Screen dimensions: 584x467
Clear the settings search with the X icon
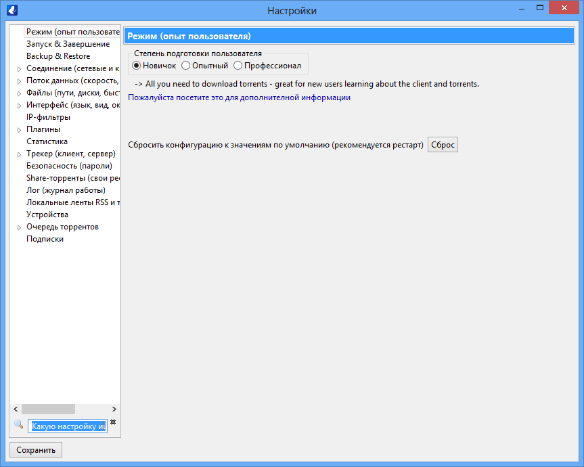[113, 422]
